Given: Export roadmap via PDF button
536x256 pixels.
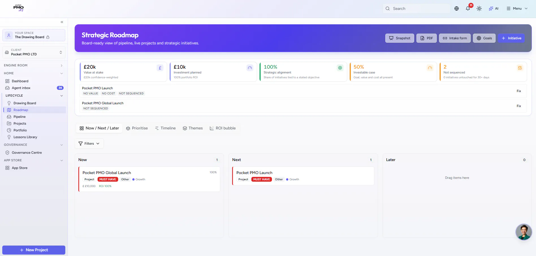Looking at the screenshot, I should point(426,38).
